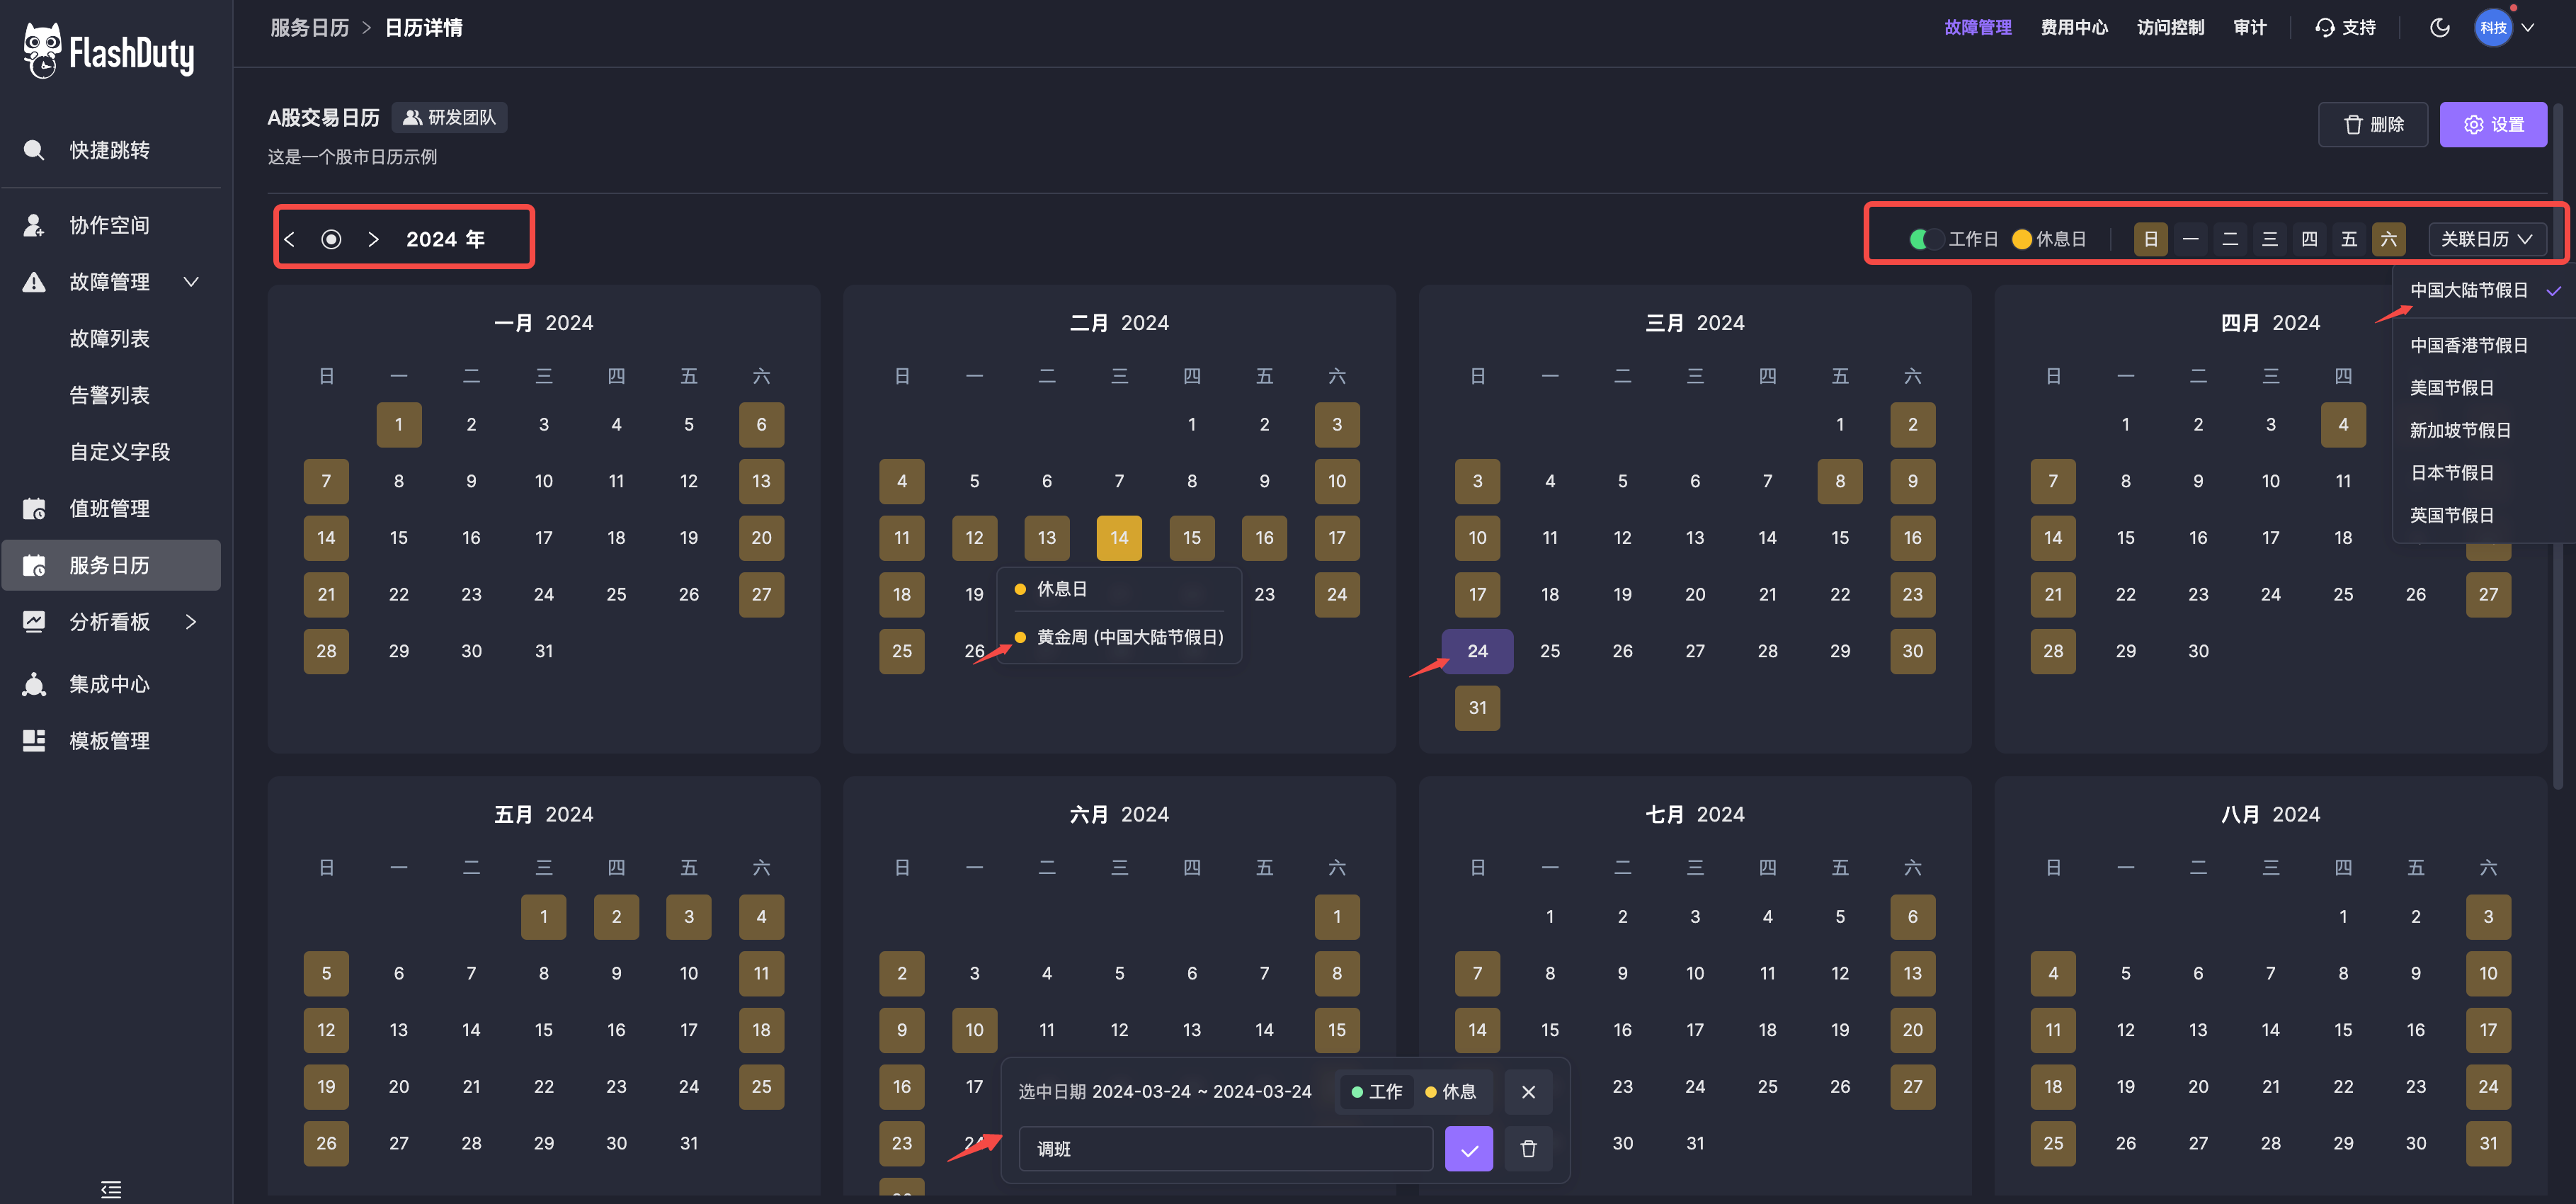Select 中国大陆节假日 option
This screenshot has width=2576, height=1204.
point(2485,291)
